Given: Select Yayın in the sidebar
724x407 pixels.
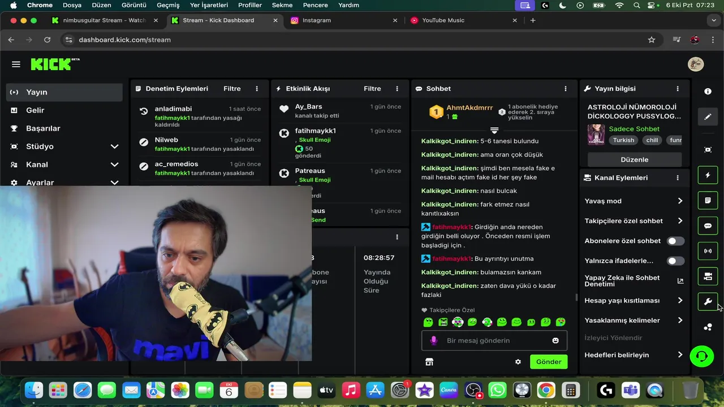Looking at the screenshot, I should (64, 92).
